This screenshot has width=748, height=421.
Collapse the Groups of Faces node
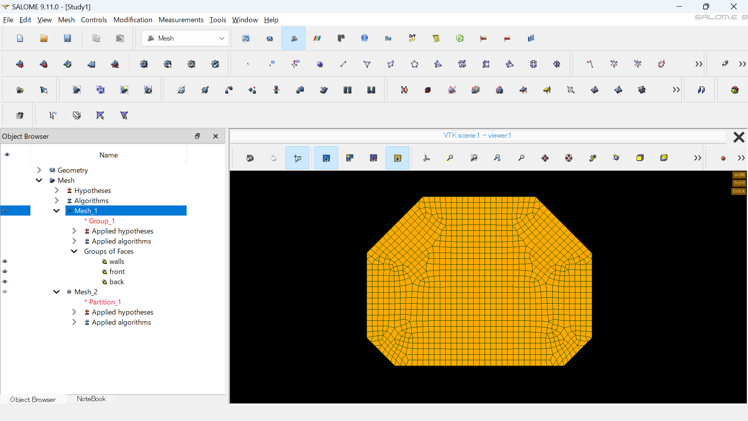tap(74, 251)
